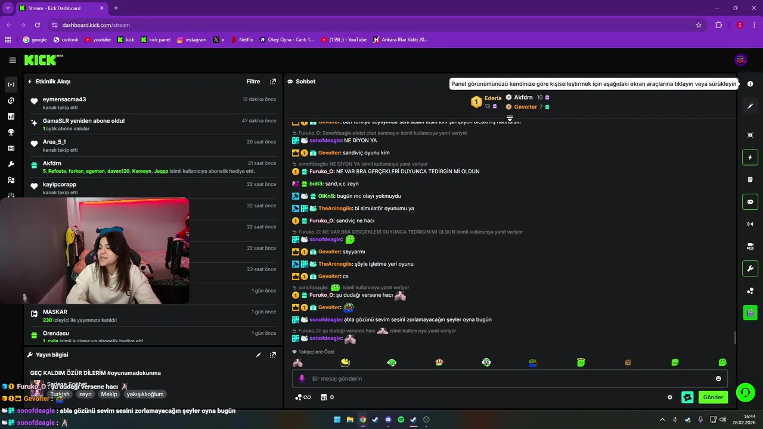The width and height of the screenshot is (763, 429).
Task: Click the chat scrollbar thumb
Action: coord(735,338)
